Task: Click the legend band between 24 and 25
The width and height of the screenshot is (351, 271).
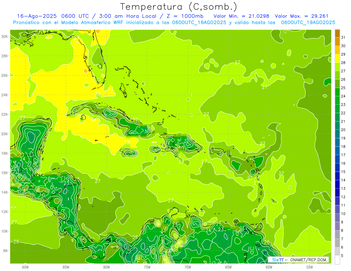Action: [x=337, y=92]
